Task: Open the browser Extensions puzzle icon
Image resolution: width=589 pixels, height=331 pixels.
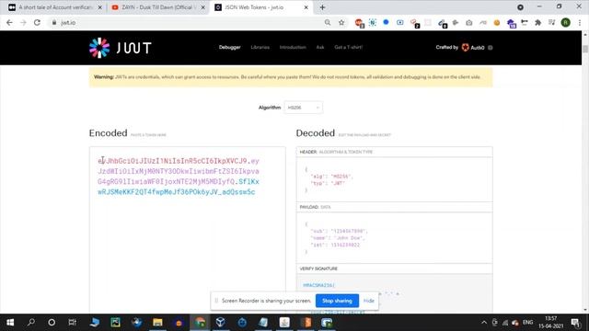Action: [537, 22]
